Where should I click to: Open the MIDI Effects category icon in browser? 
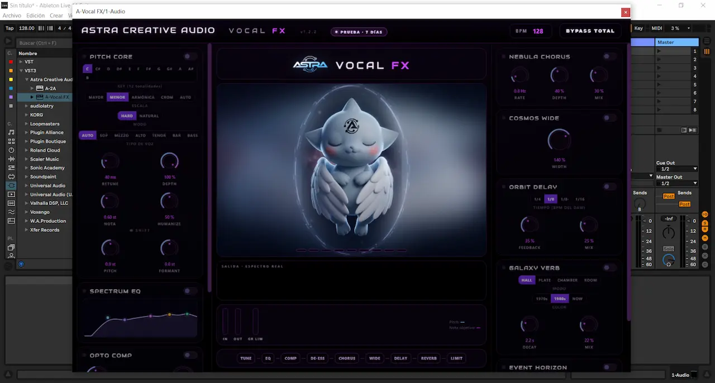tap(11, 167)
